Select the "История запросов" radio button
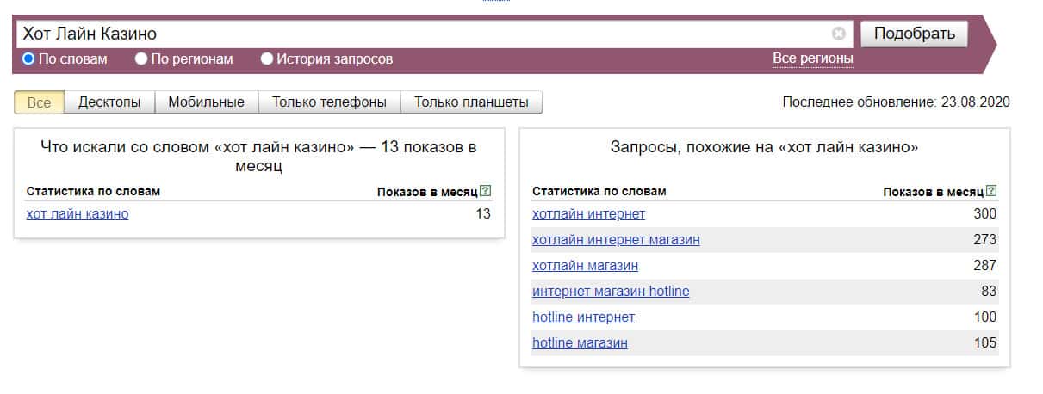 click(x=267, y=59)
